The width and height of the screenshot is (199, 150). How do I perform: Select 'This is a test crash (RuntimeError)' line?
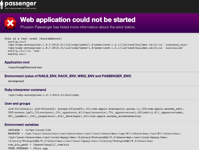(x=33, y=38)
